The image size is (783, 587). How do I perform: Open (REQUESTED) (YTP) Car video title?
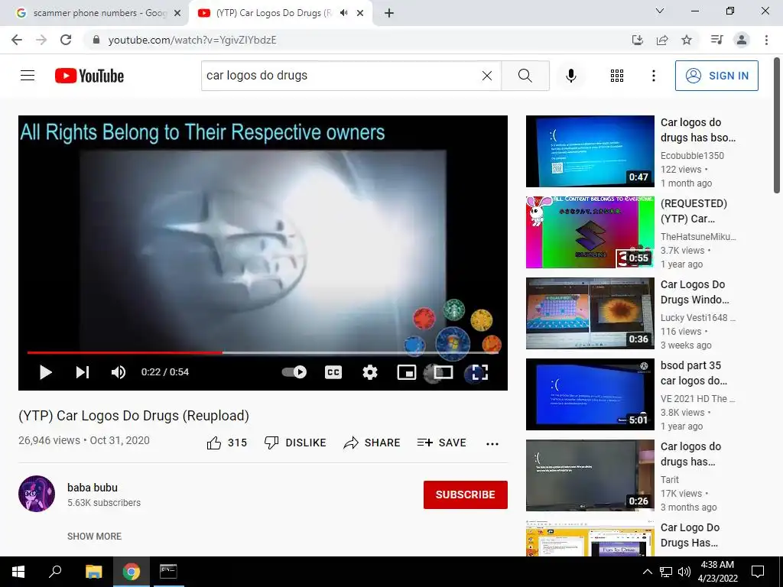(x=694, y=211)
